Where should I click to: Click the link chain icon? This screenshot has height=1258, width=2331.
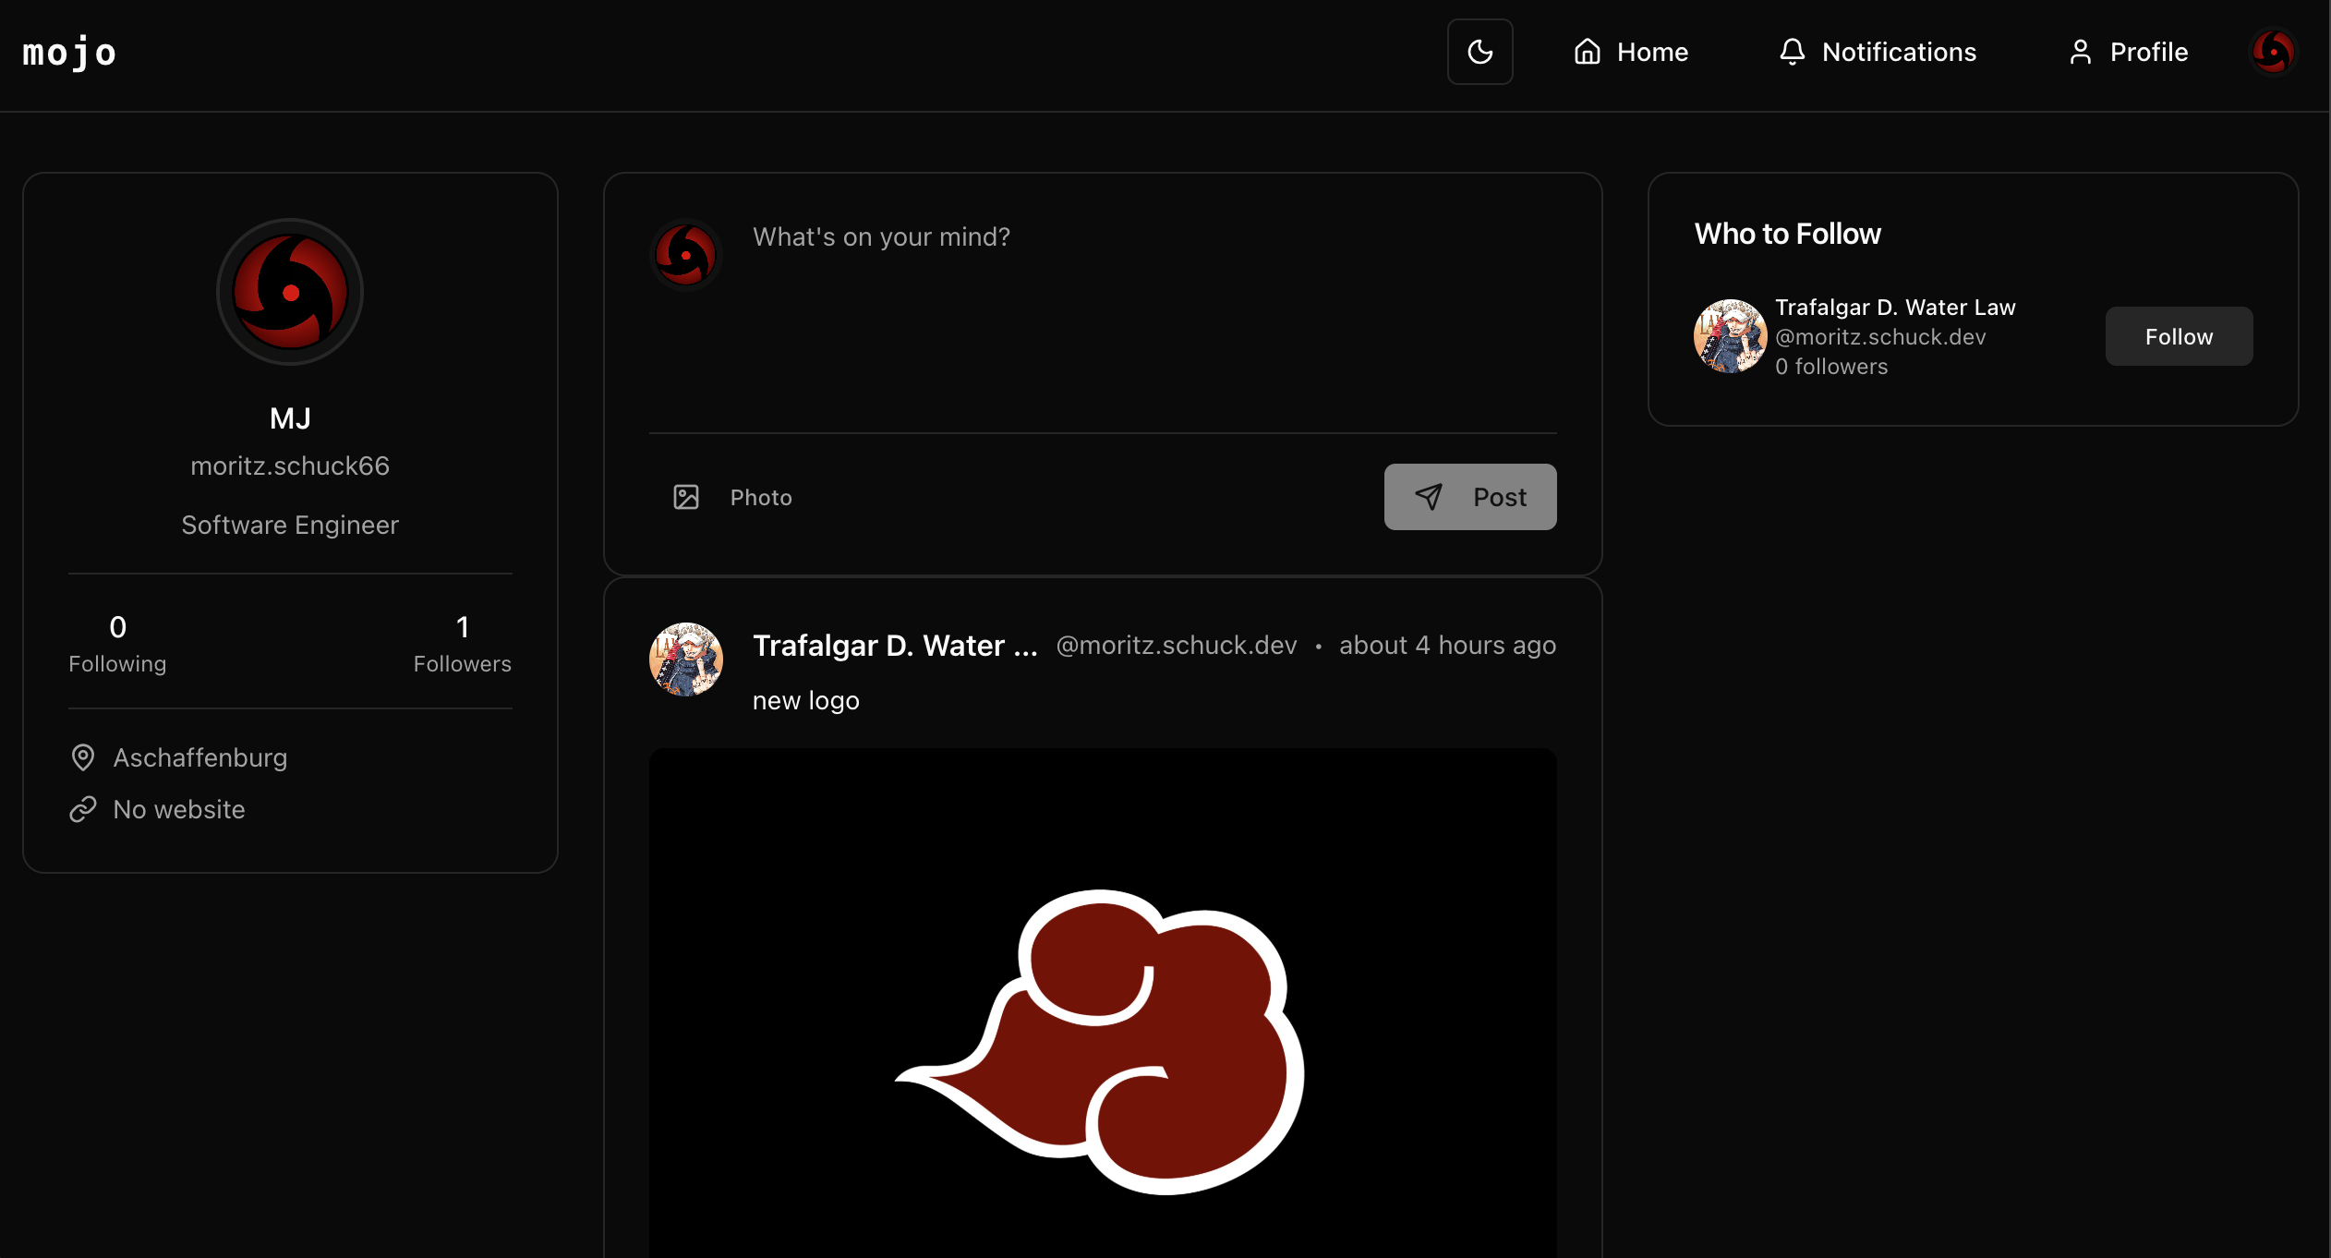[x=83, y=809]
